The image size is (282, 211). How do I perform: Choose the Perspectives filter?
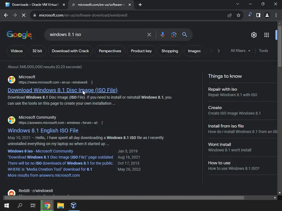pyautogui.click(x=110, y=51)
